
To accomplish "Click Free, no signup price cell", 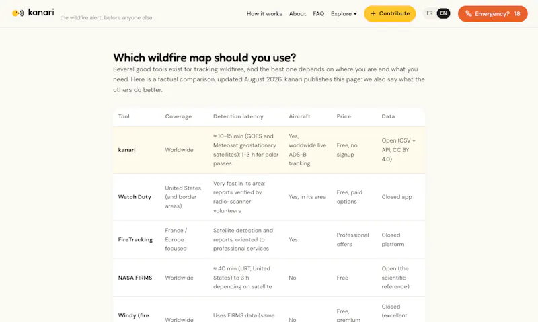I will point(347,150).
